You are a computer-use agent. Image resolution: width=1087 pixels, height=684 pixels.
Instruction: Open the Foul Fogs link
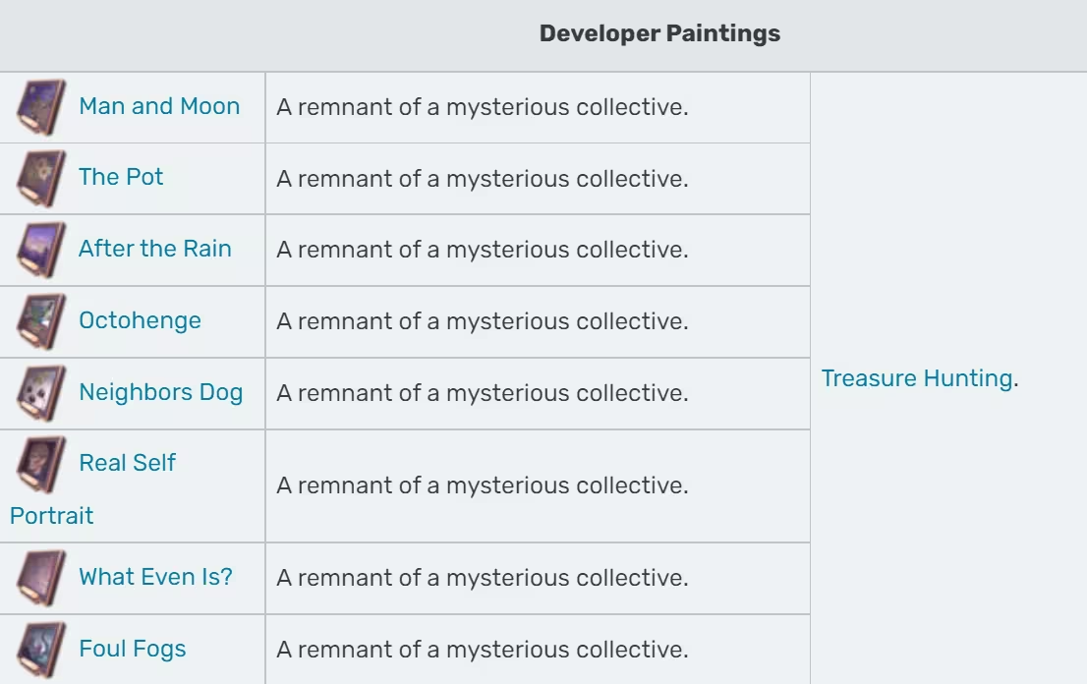pyautogui.click(x=133, y=649)
